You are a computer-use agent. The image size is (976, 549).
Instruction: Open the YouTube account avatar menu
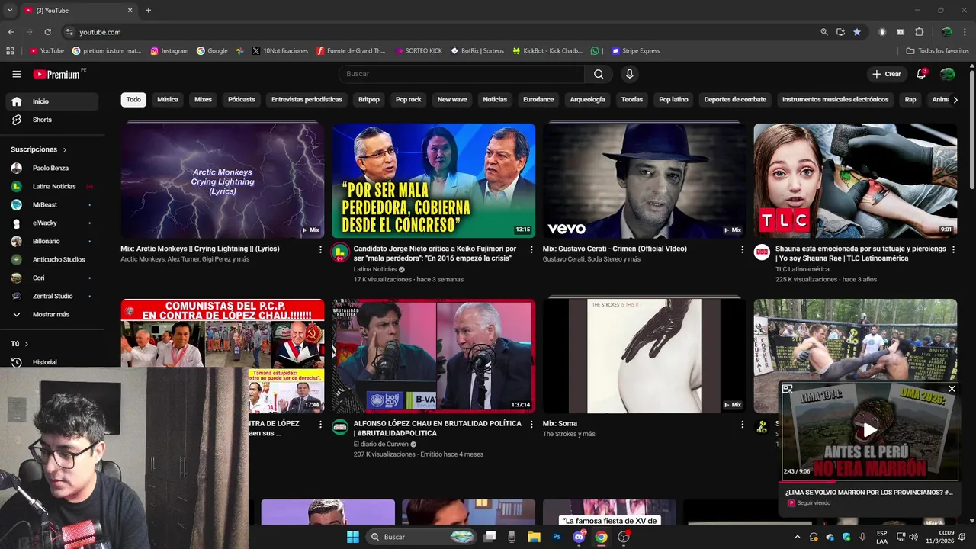tap(947, 74)
